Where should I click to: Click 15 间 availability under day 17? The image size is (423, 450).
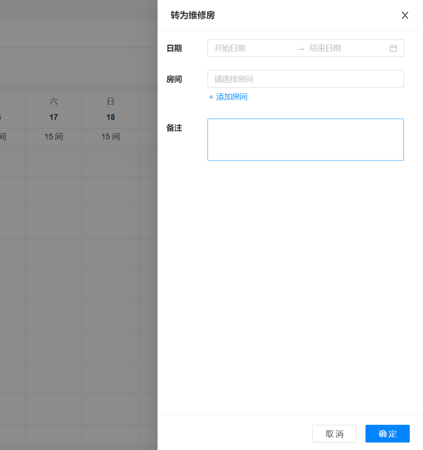54,137
